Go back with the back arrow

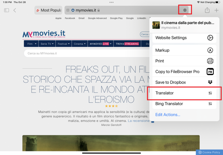point(15,10)
